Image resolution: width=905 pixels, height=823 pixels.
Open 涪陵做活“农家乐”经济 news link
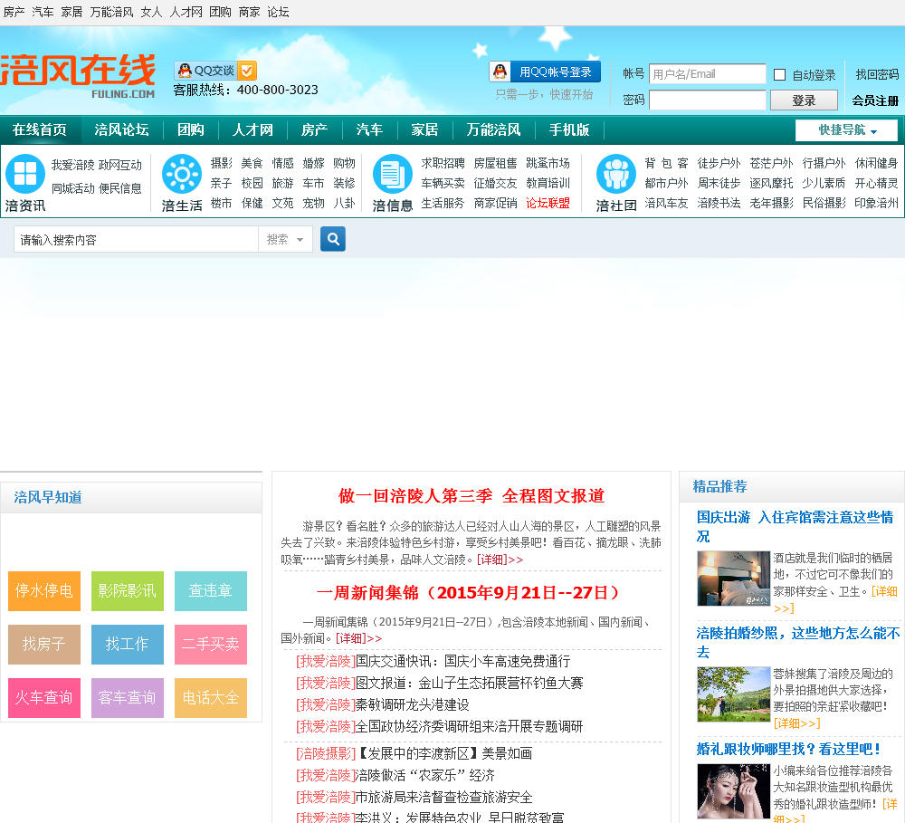pyautogui.click(x=424, y=775)
